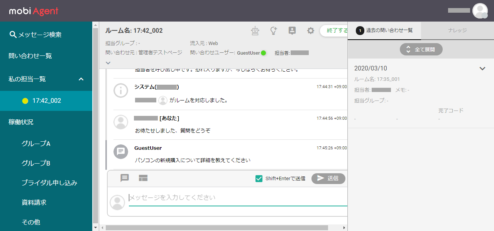494x231 pixels.
Task: Click the left arrow of horizontal scrollbar
Action: coord(102,228)
